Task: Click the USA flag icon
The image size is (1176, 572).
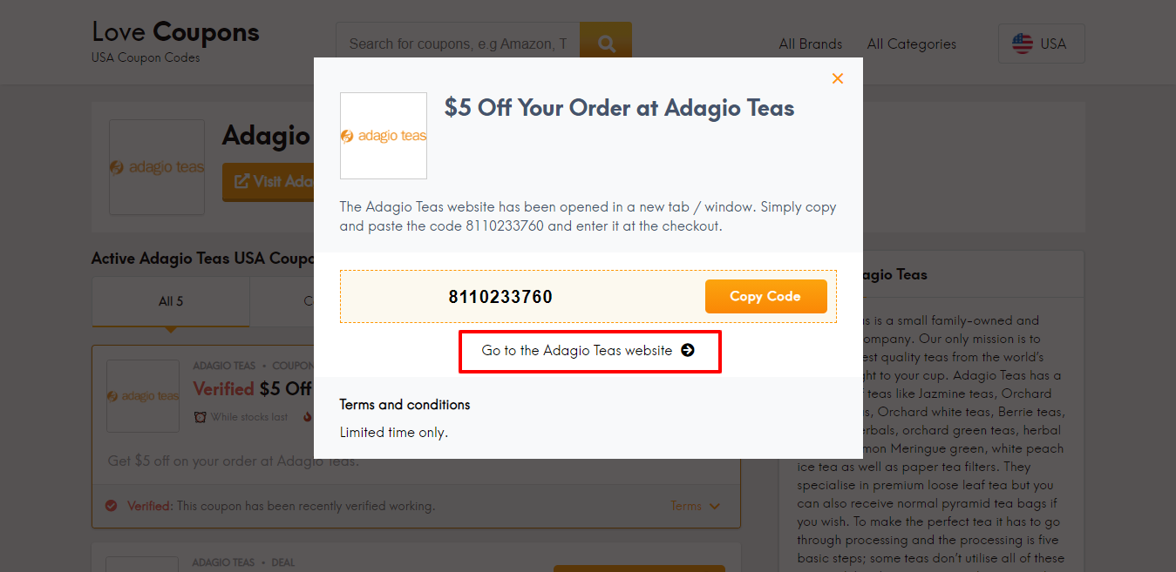Action: (x=1022, y=43)
